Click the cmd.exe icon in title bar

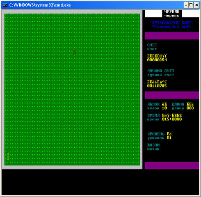click(5, 5)
